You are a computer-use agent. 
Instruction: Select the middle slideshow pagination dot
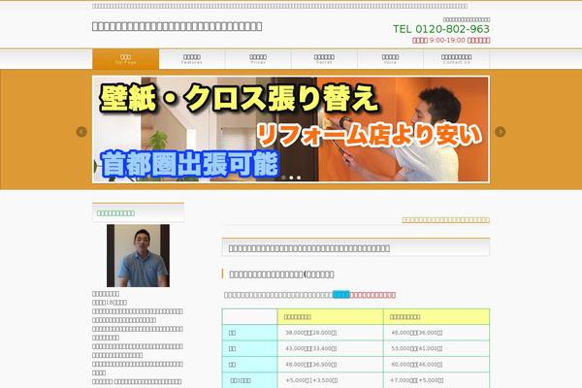click(291, 178)
